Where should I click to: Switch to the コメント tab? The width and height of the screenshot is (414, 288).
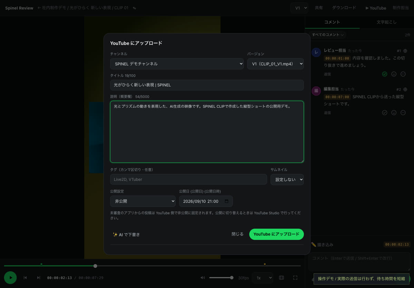pyautogui.click(x=332, y=22)
